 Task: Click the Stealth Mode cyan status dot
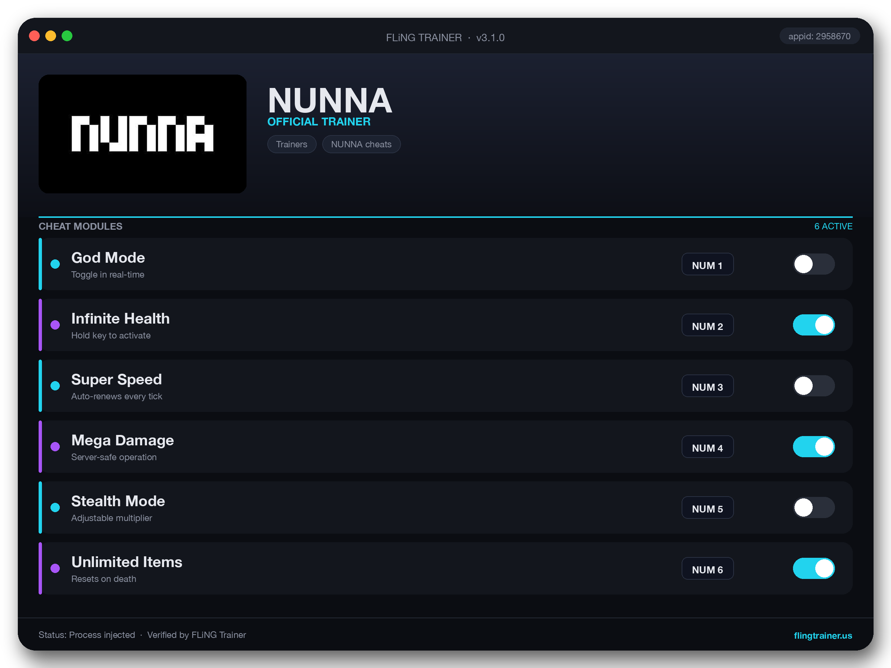coord(55,507)
